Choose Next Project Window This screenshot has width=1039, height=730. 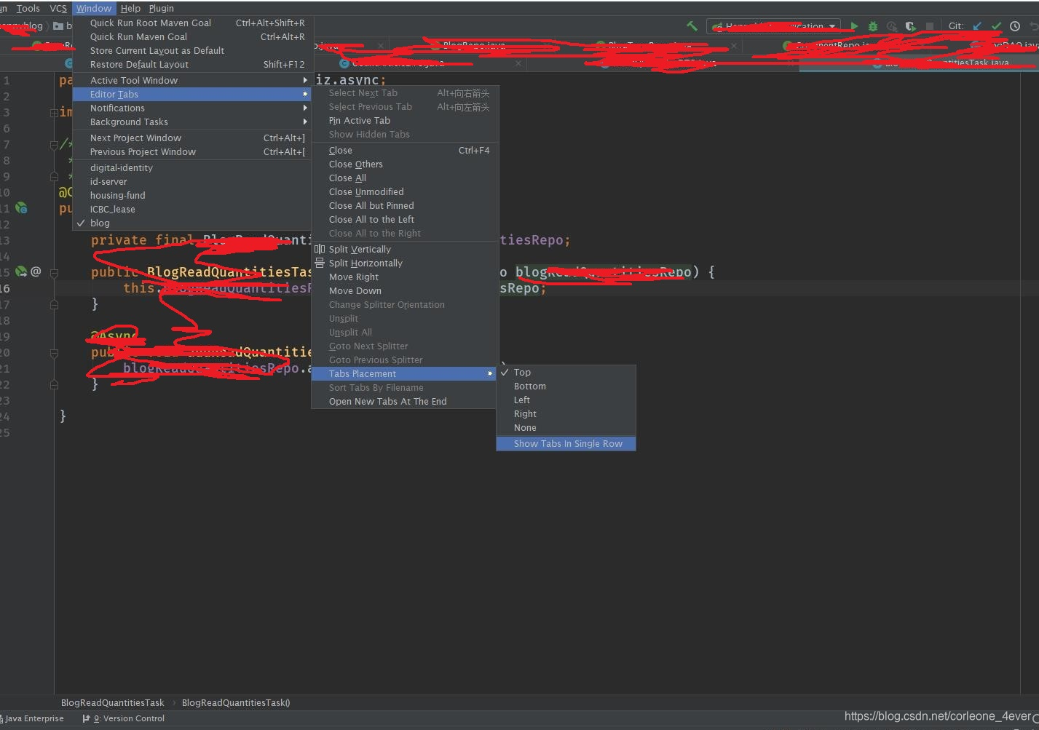coord(192,138)
